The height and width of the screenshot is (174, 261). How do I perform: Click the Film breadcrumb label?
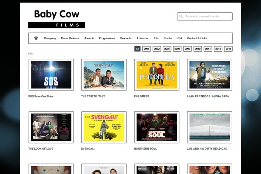pos(30,54)
